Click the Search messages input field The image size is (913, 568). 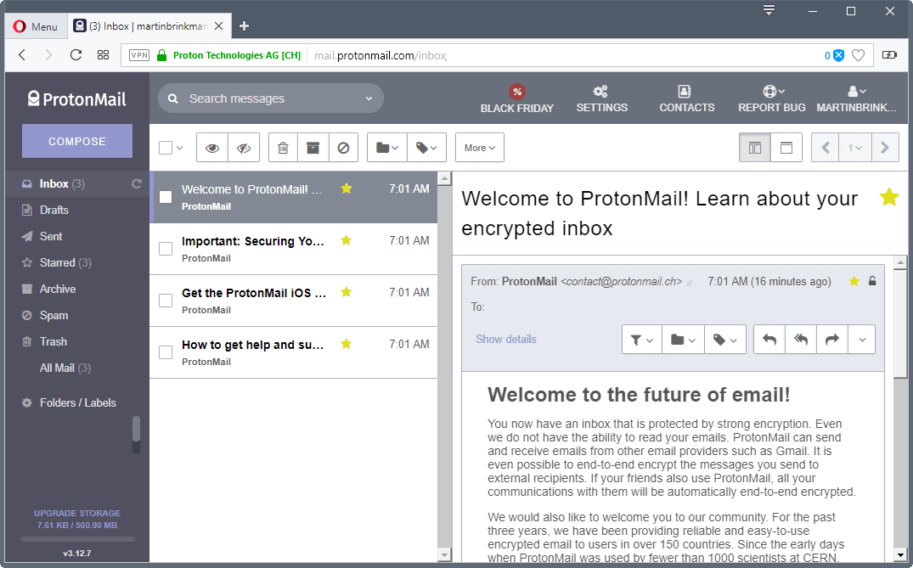coord(271,99)
